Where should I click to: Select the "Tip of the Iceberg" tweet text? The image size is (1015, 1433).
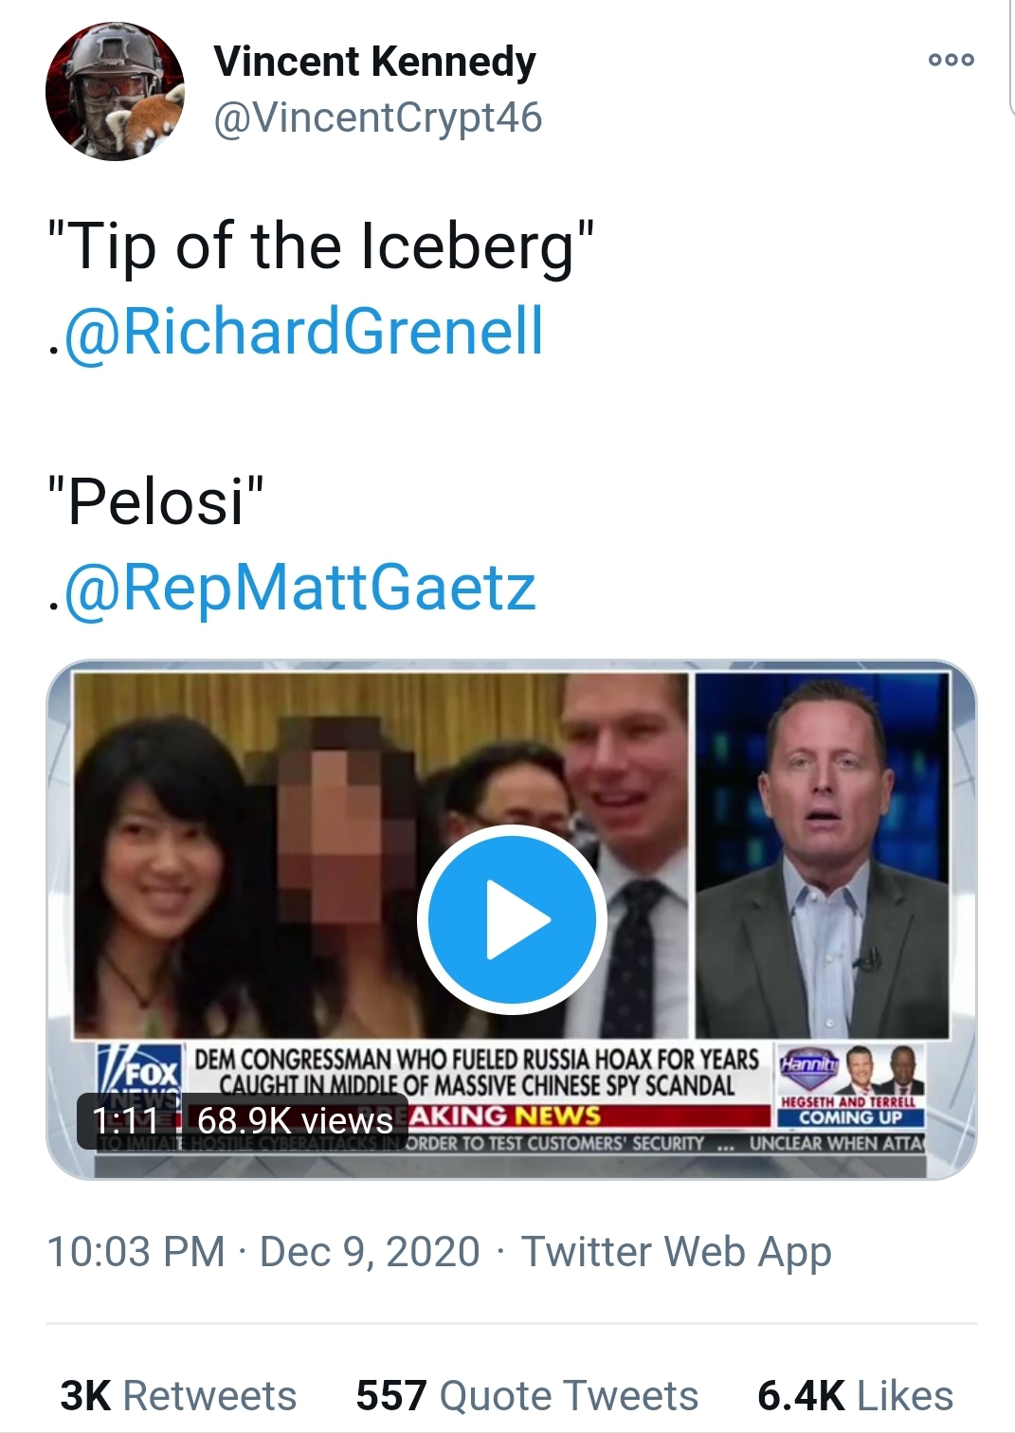[x=321, y=245]
